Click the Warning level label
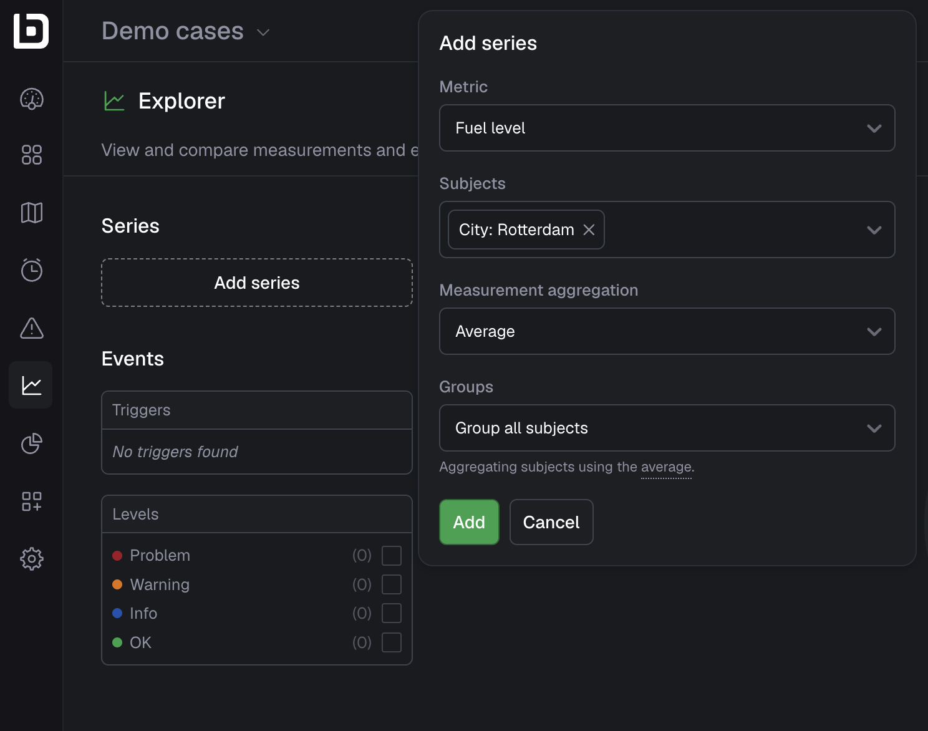This screenshot has width=928, height=731. tap(160, 584)
